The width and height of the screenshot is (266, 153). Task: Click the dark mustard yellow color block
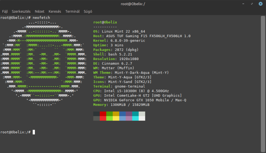(x=116, y=114)
